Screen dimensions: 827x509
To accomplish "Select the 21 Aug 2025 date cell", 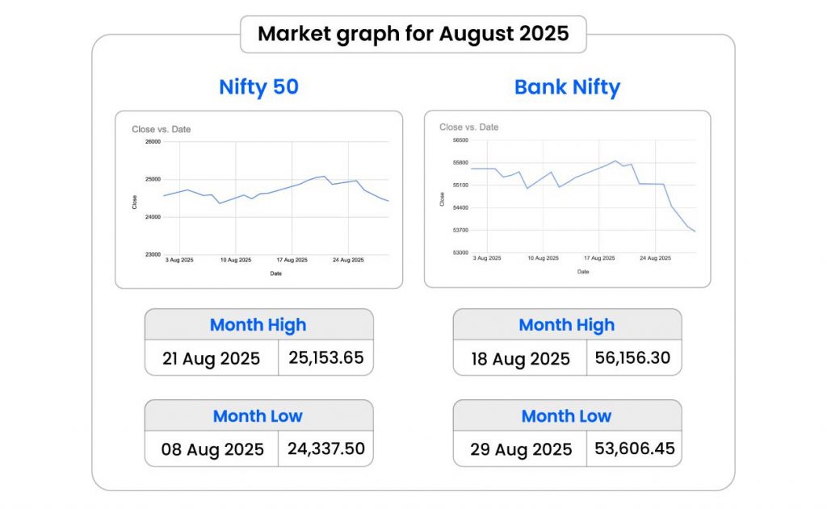I will pos(212,358).
